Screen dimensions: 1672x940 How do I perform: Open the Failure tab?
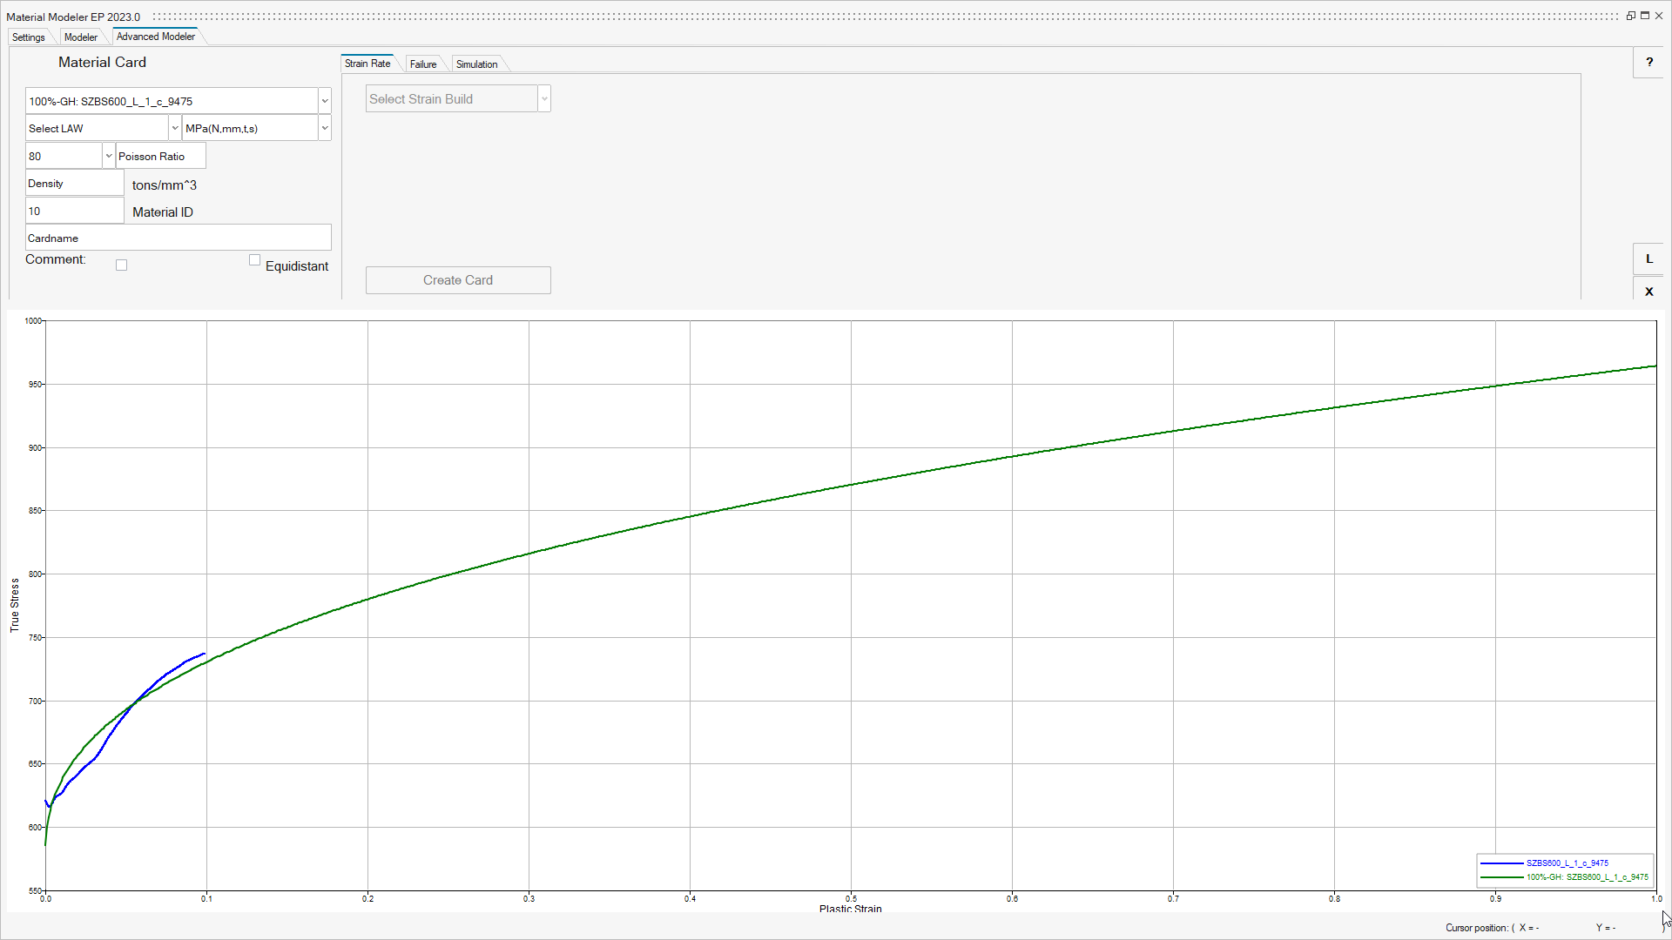(423, 64)
